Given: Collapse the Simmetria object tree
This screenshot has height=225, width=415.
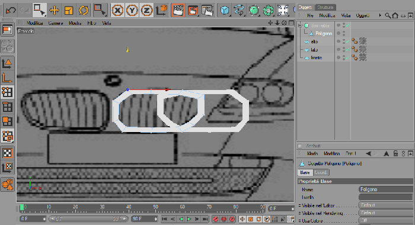Looking at the screenshot, I should [x=300, y=25].
